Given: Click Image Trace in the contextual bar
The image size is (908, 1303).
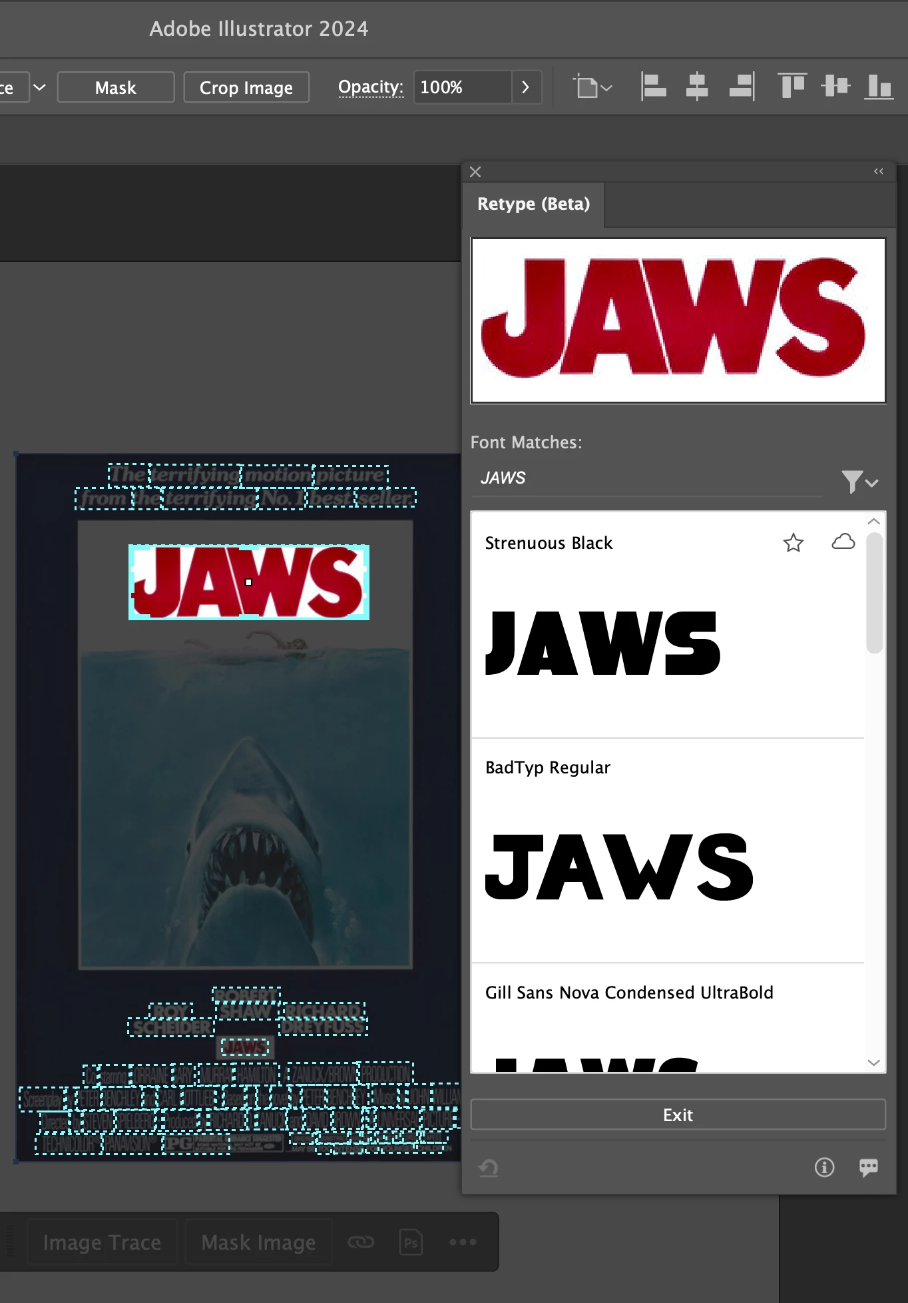Looking at the screenshot, I should point(102,1242).
